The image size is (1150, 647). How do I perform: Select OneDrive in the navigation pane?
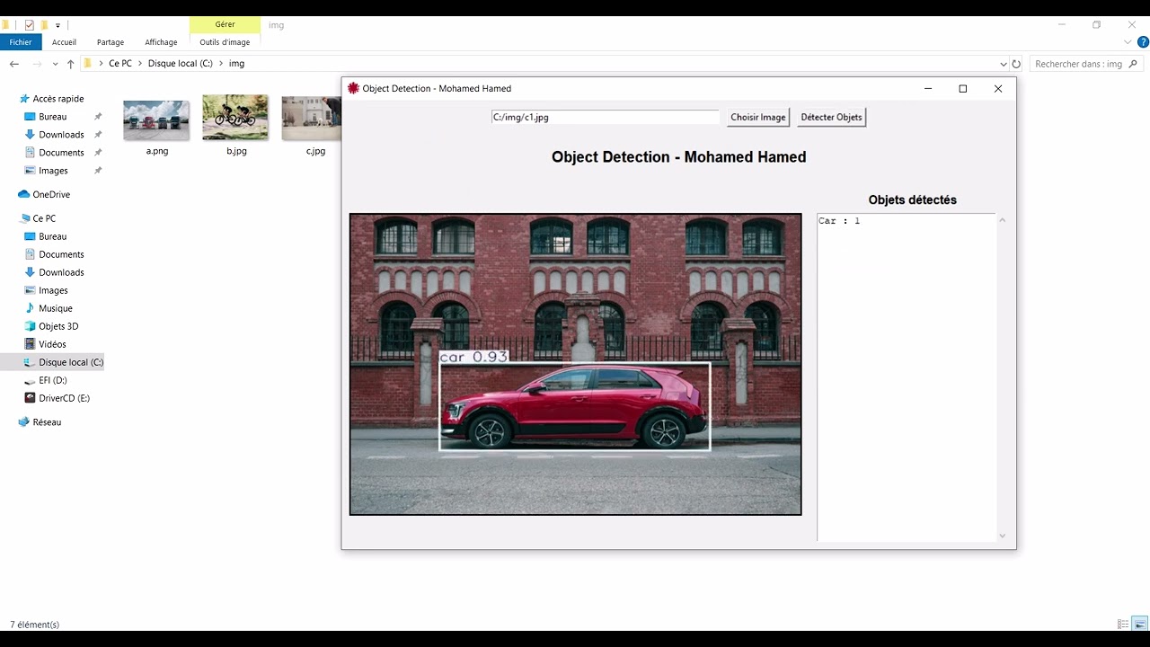[51, 194]
